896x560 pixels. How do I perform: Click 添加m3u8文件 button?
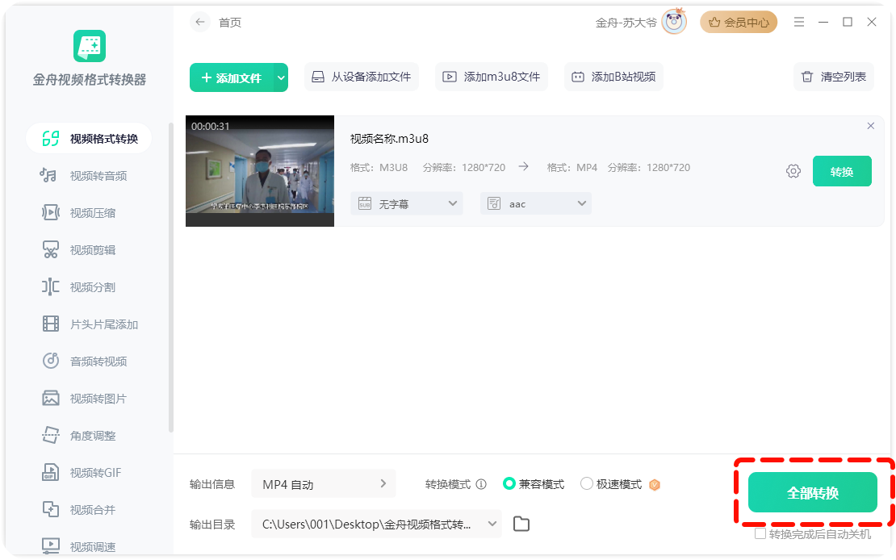point(492,77)
